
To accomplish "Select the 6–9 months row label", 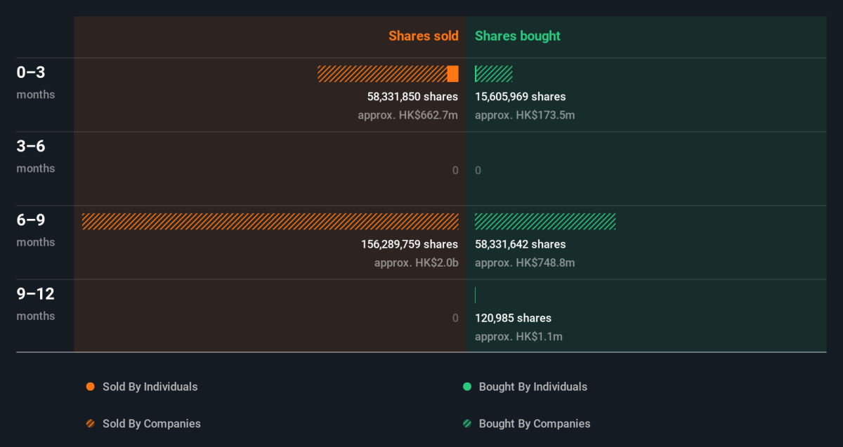I will (x=36, y=230).
